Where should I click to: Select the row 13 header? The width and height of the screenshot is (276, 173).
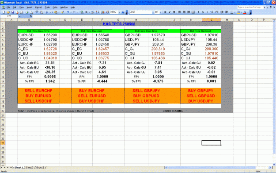(x=3, y=77)
